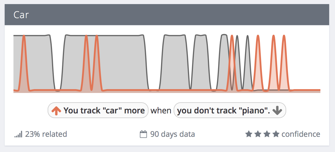Image resolution: width=335 pixels, height=152 pixels.
Task: Click the widest gray plateau in chart
Action: 104,62
